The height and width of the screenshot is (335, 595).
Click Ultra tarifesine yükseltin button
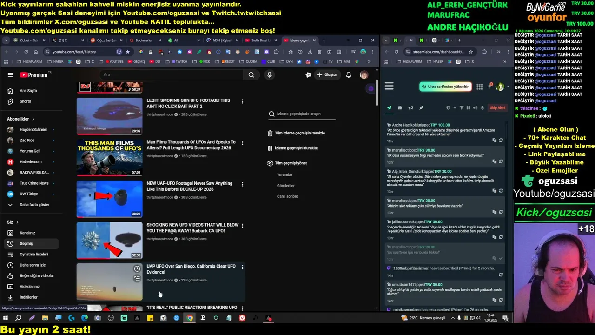446,87
